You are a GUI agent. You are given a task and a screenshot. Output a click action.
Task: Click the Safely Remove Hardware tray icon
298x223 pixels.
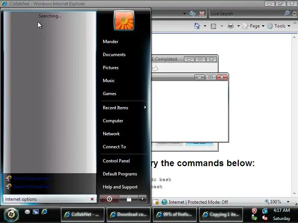(254, 218)
